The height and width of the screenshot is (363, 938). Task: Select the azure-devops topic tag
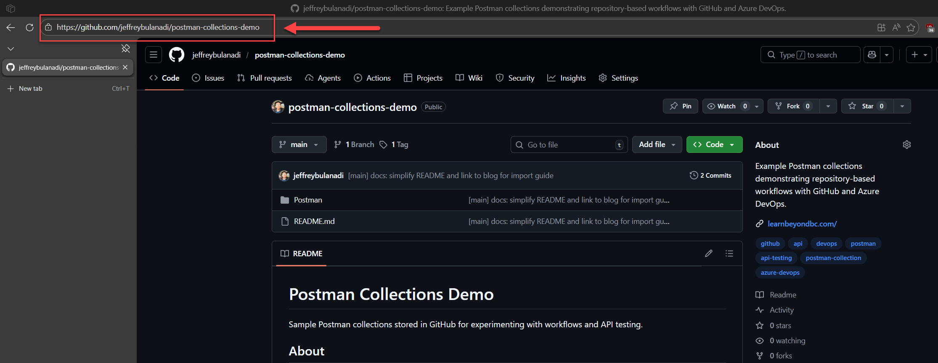780,273
